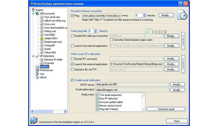Click green check icon beside Wildup.net
The width and height of the screenshot is (218, 126).
[x=41, y=31]
